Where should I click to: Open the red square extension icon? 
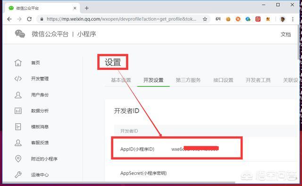click(x=258, y=19)
